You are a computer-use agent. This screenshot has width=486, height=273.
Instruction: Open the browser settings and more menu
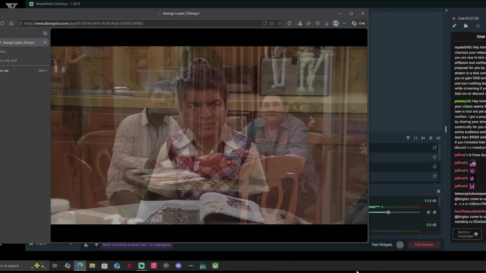345,24
